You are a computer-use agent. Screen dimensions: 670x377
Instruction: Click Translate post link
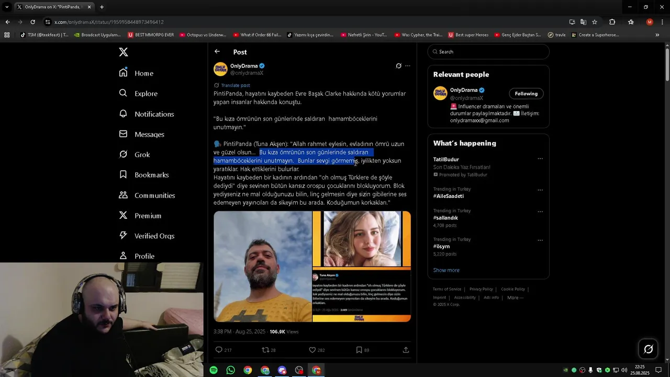coord(235,85)
